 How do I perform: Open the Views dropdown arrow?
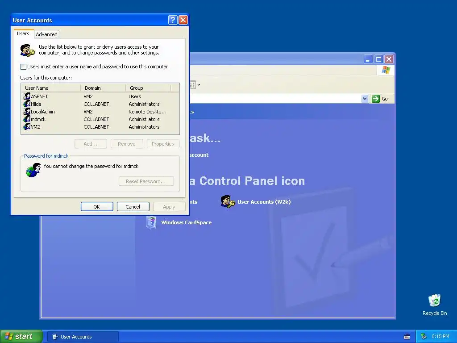(199, 85)
